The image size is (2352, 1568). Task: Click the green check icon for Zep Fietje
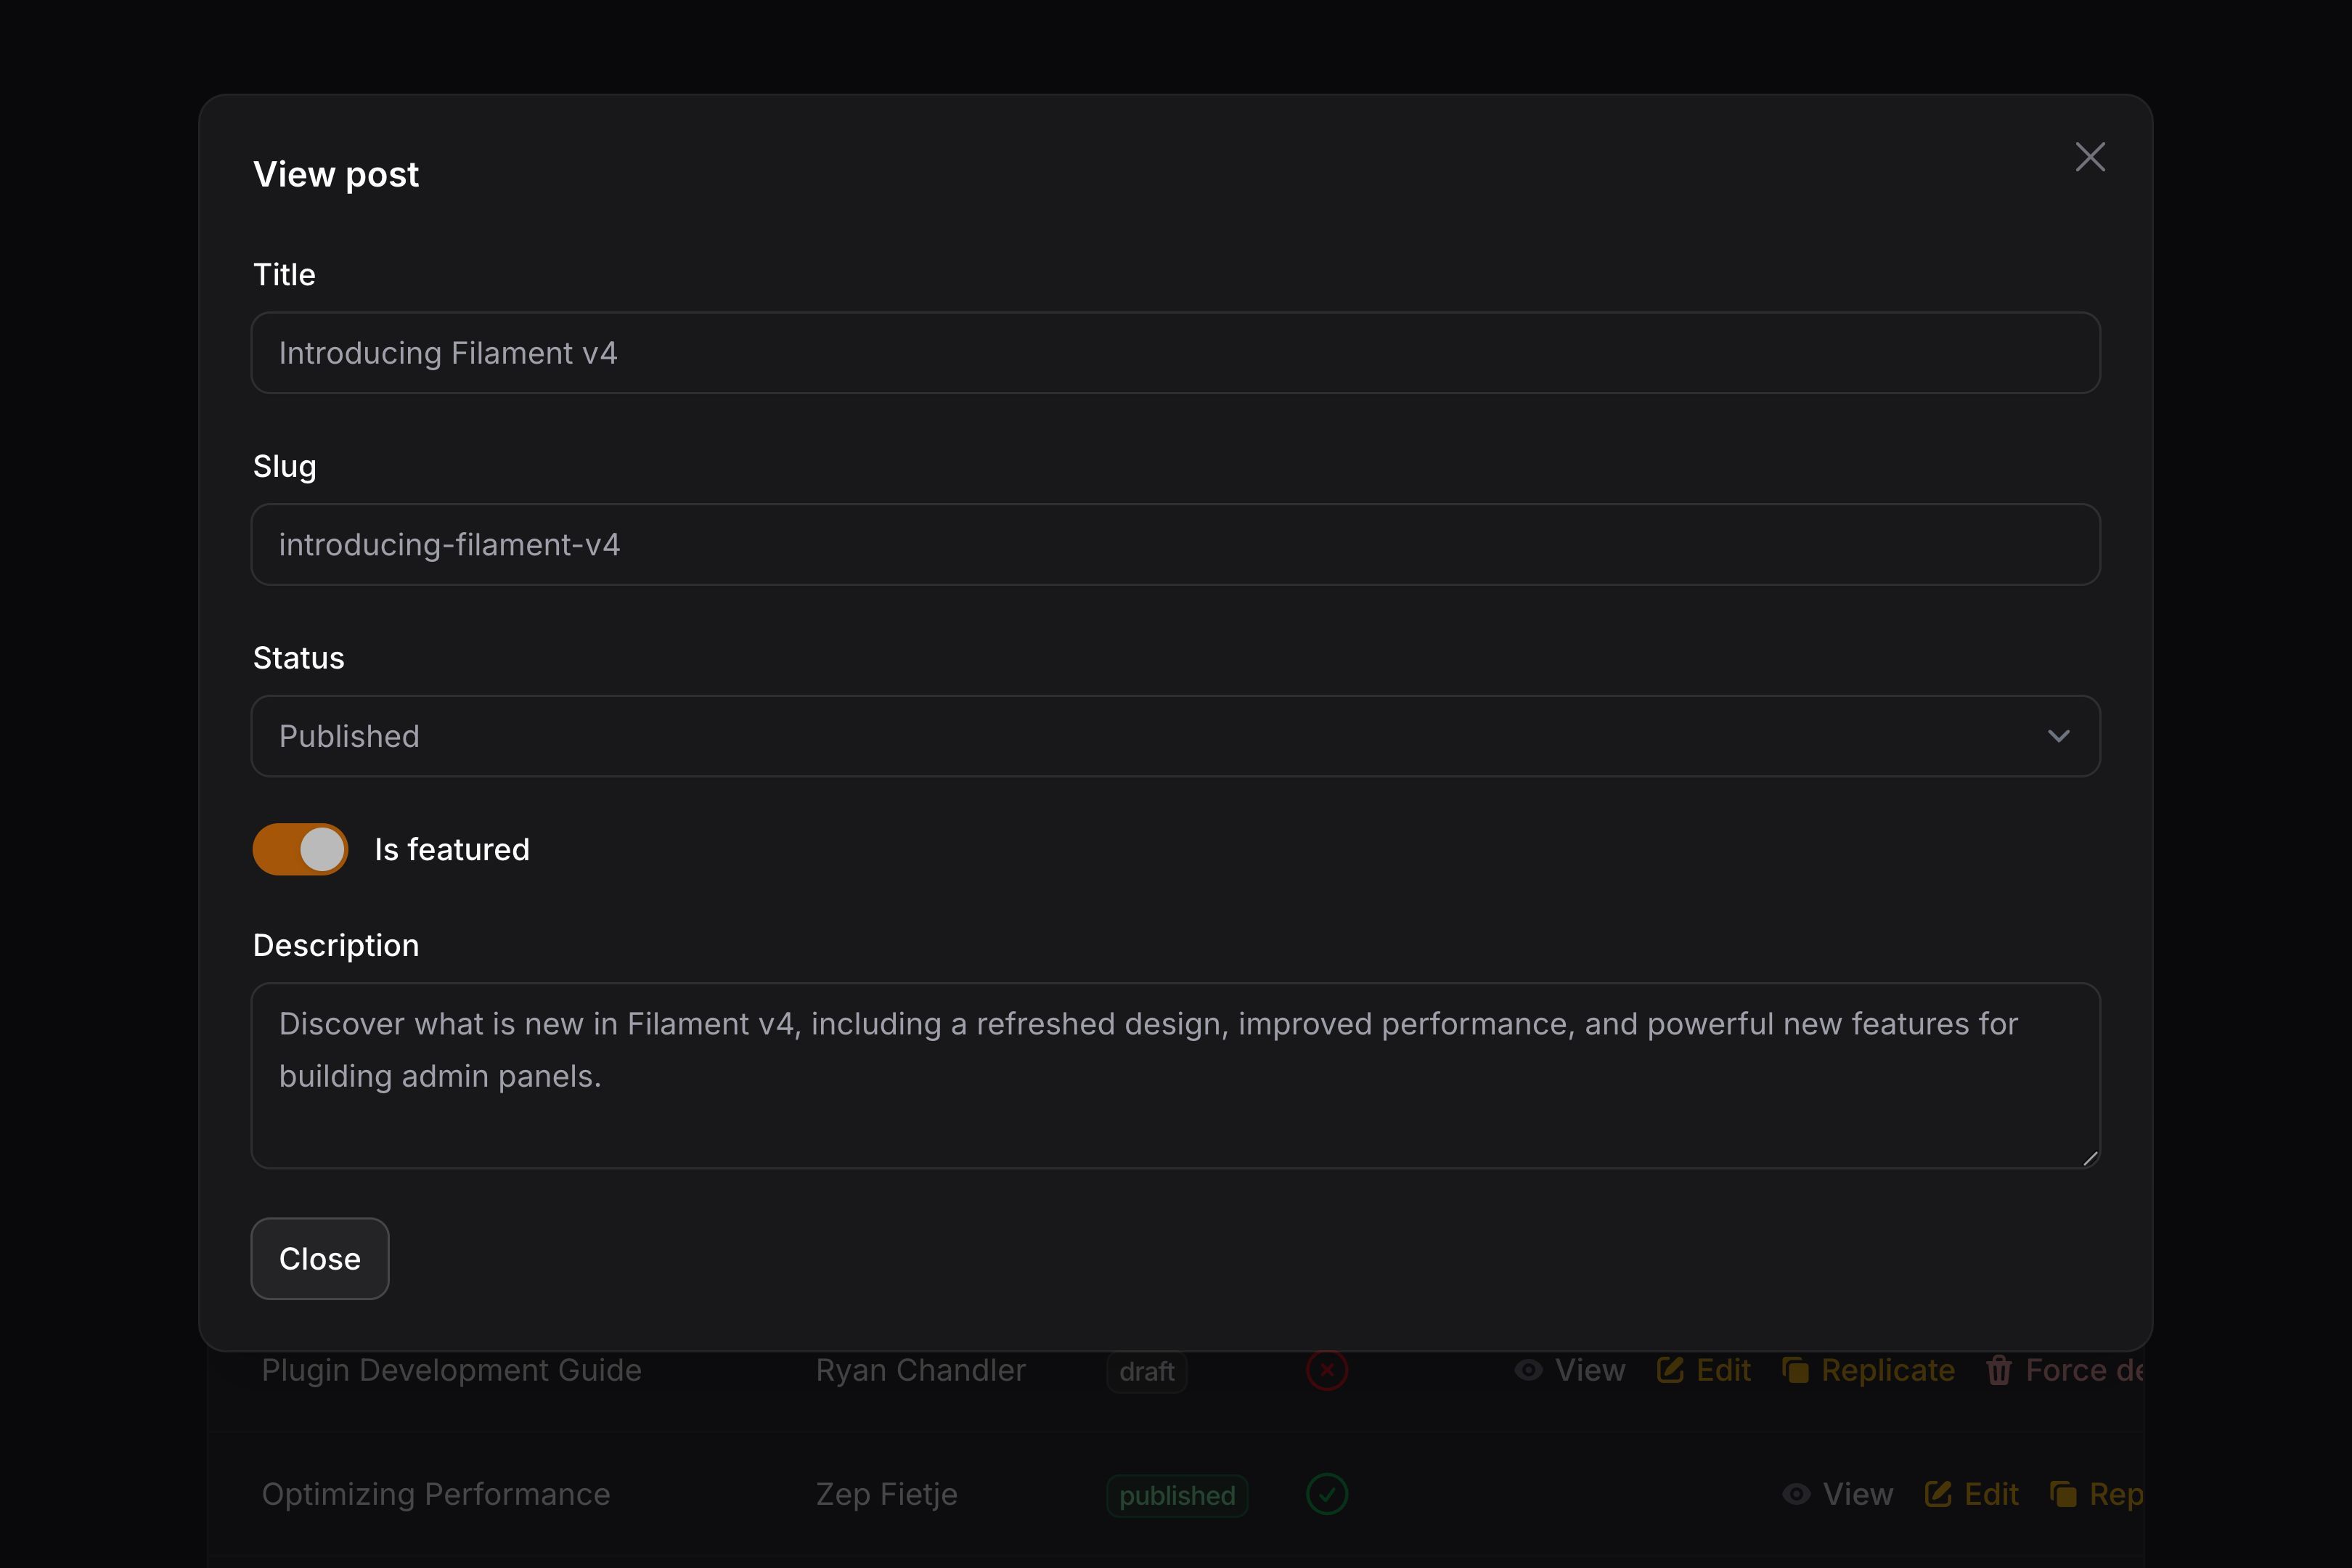1327,1494
